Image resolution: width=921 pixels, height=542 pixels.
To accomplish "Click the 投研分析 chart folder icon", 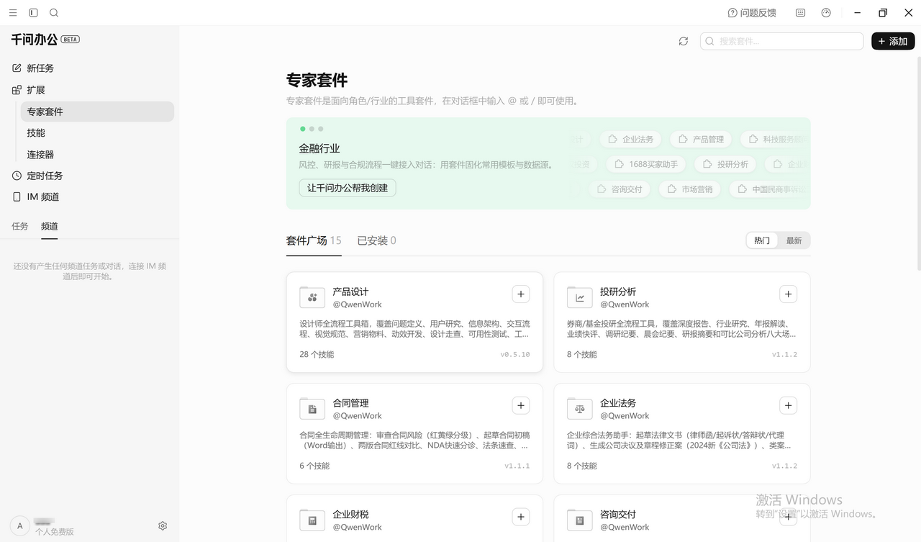I will click(x=580, y=297).
